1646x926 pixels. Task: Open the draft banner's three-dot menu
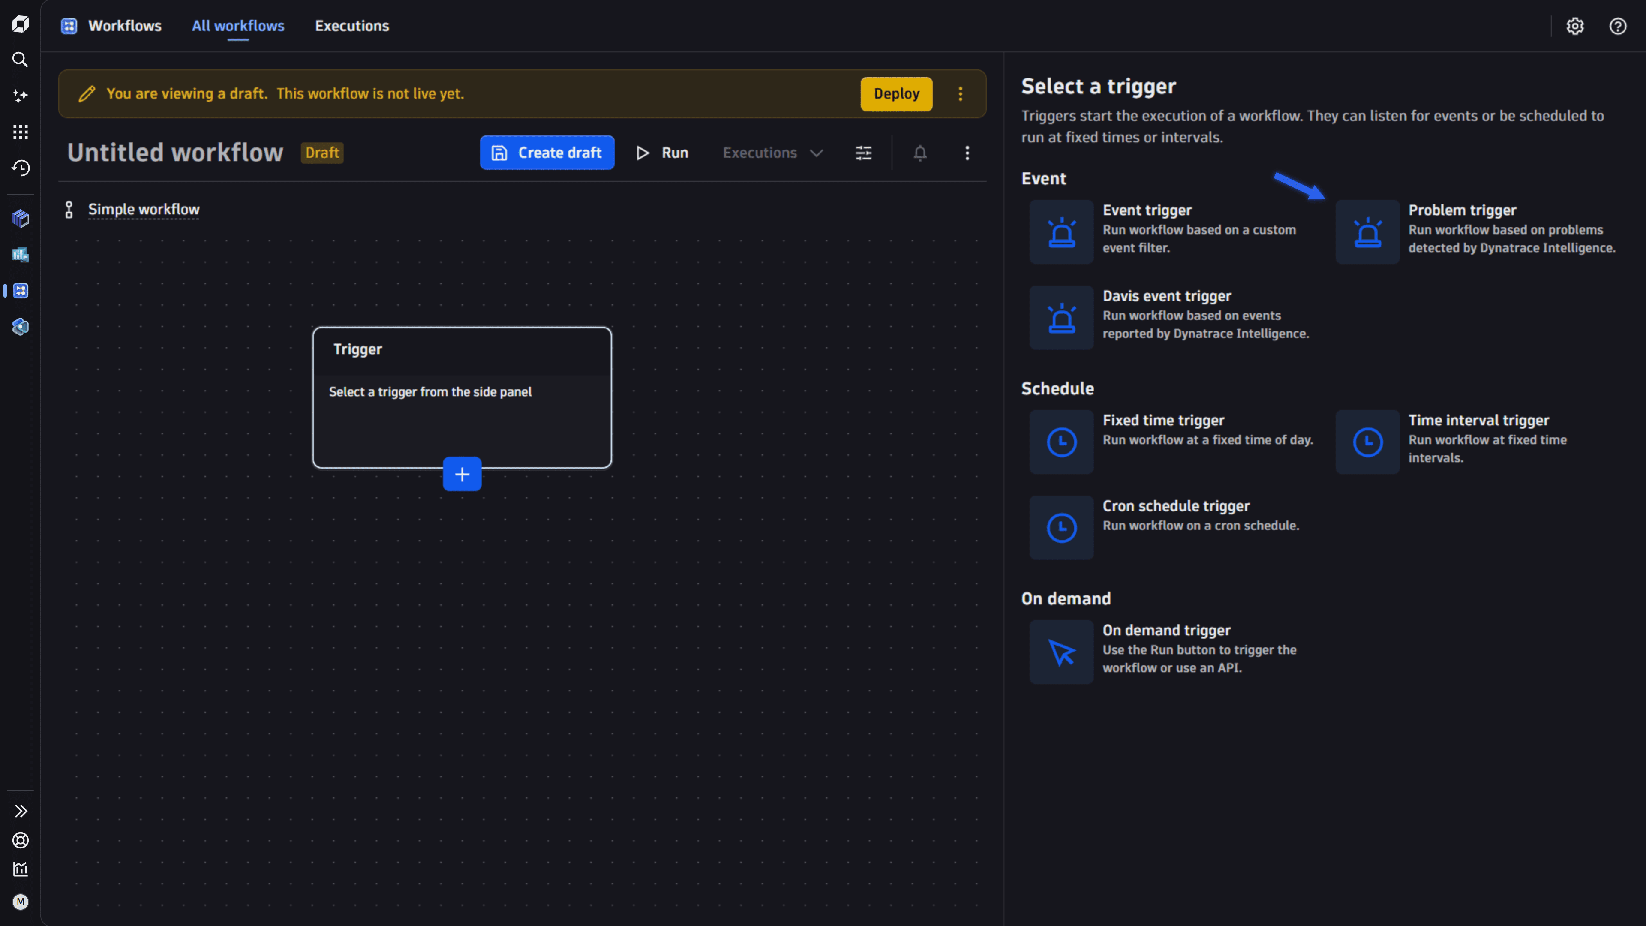click(960, 94)
